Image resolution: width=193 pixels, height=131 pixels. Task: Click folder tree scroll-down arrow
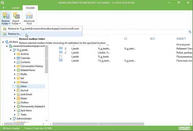tap(47, 121)
